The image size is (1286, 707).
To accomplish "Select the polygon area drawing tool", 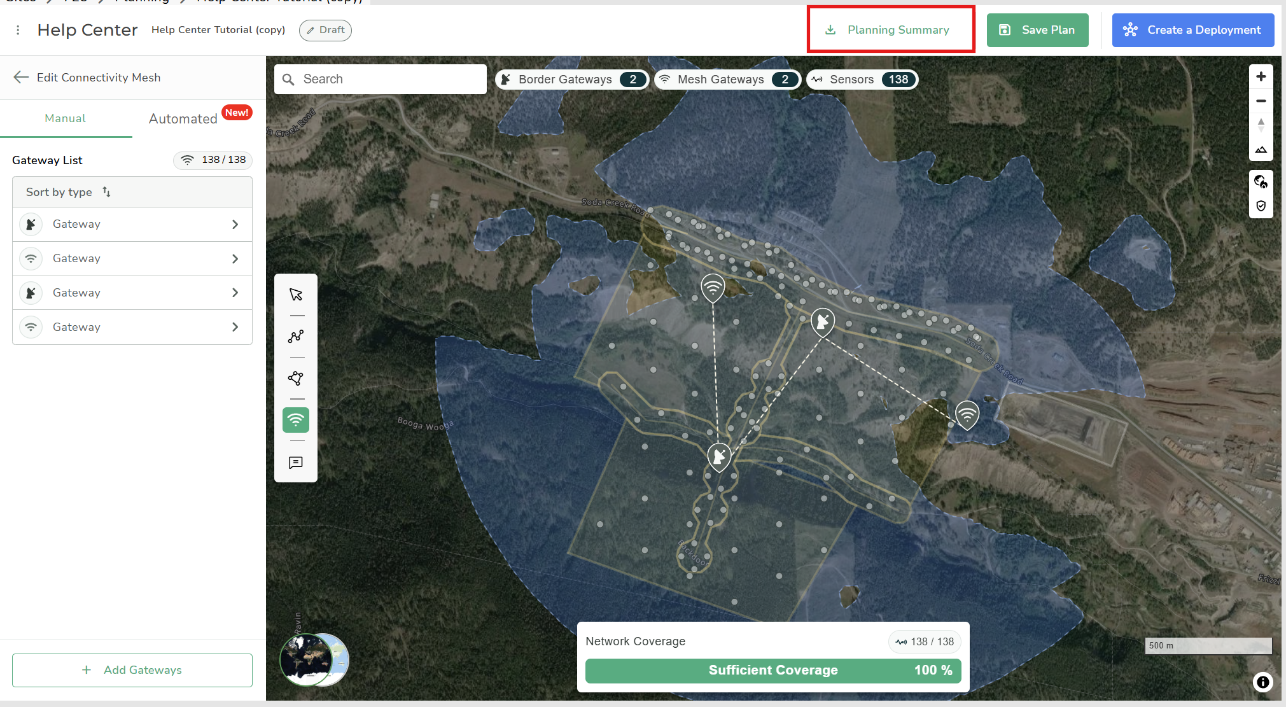I will click(296, 379).
